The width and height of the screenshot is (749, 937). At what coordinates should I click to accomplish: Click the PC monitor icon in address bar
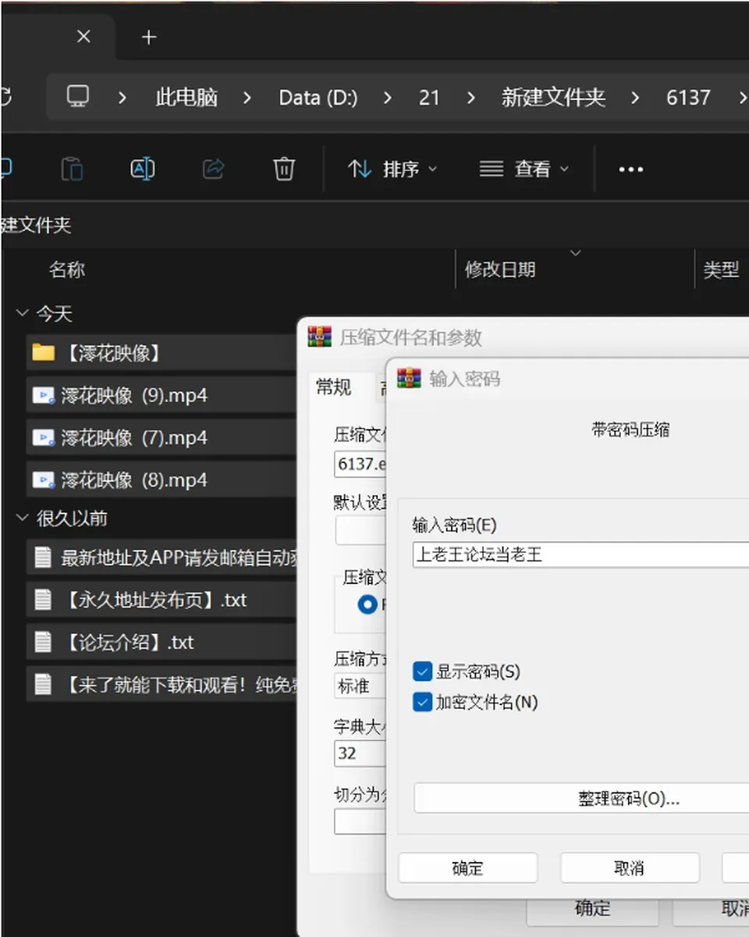tap(77, 97)
